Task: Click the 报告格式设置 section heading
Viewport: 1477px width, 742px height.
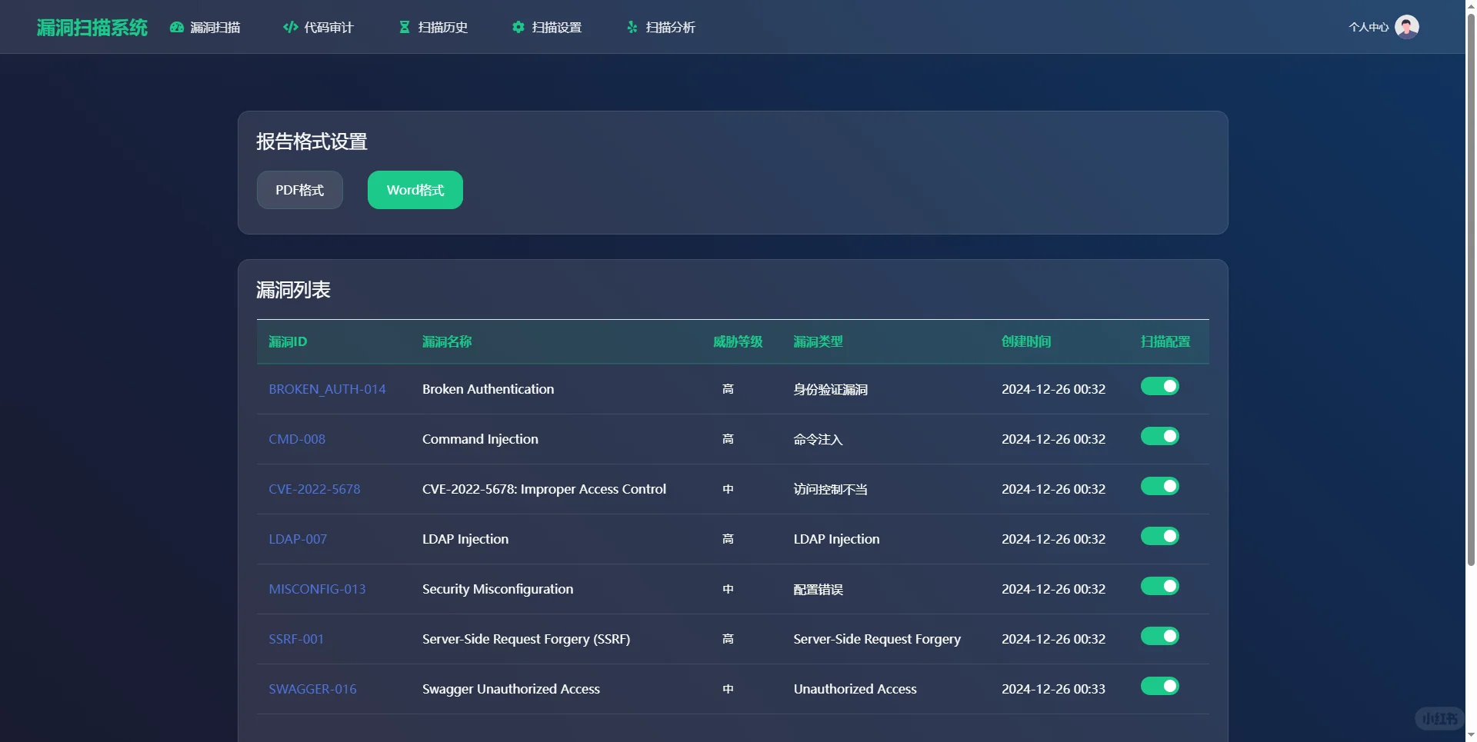Action: [312, 141]
